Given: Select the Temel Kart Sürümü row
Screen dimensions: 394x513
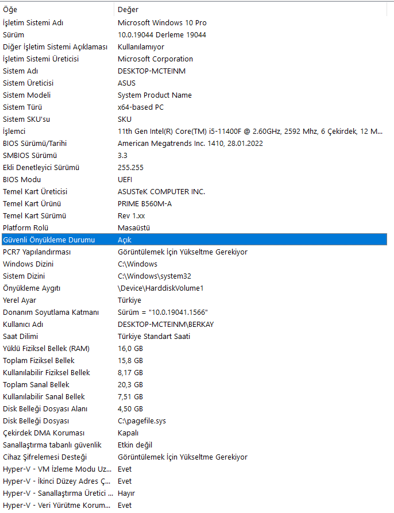Looking at the screenshot, I should [194, 216].
